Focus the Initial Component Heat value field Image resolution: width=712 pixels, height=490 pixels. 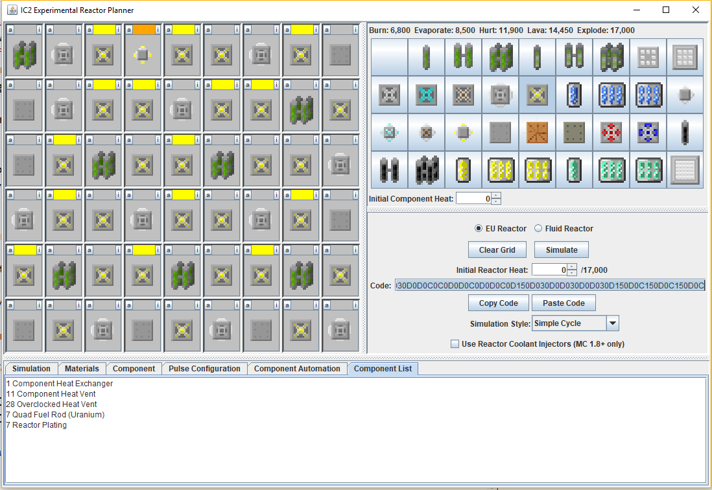click(x=474, y=198)
